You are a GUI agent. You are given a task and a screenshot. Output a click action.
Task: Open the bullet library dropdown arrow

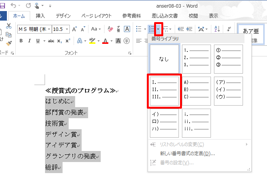(145, 29)
